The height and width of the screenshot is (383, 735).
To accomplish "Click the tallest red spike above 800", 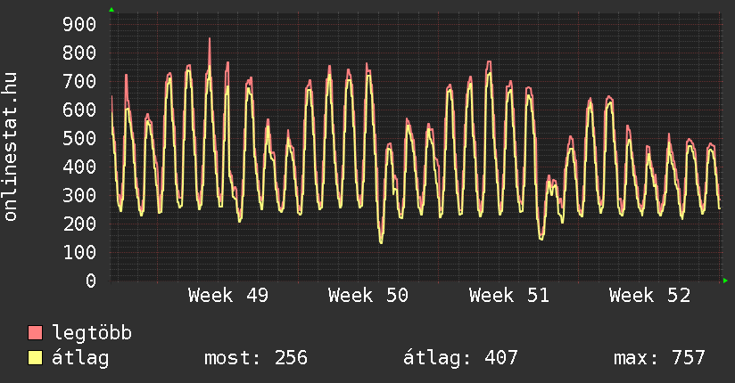I will click(x=210, y=40).
